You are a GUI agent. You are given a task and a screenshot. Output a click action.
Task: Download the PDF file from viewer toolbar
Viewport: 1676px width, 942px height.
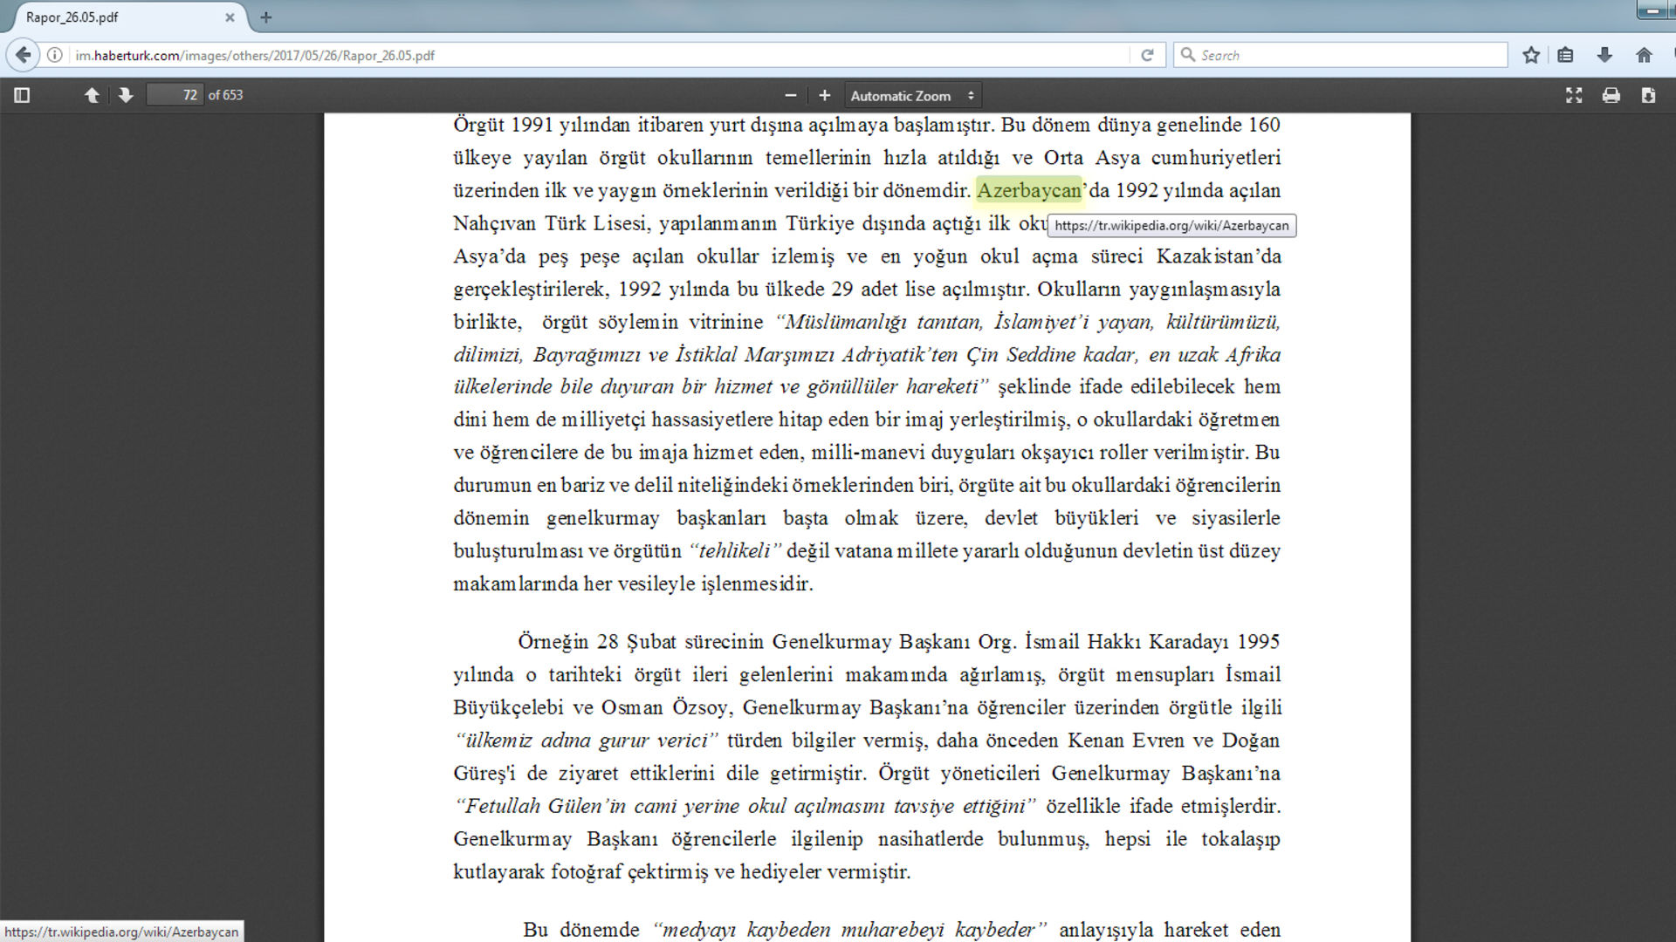point(1647,95)
